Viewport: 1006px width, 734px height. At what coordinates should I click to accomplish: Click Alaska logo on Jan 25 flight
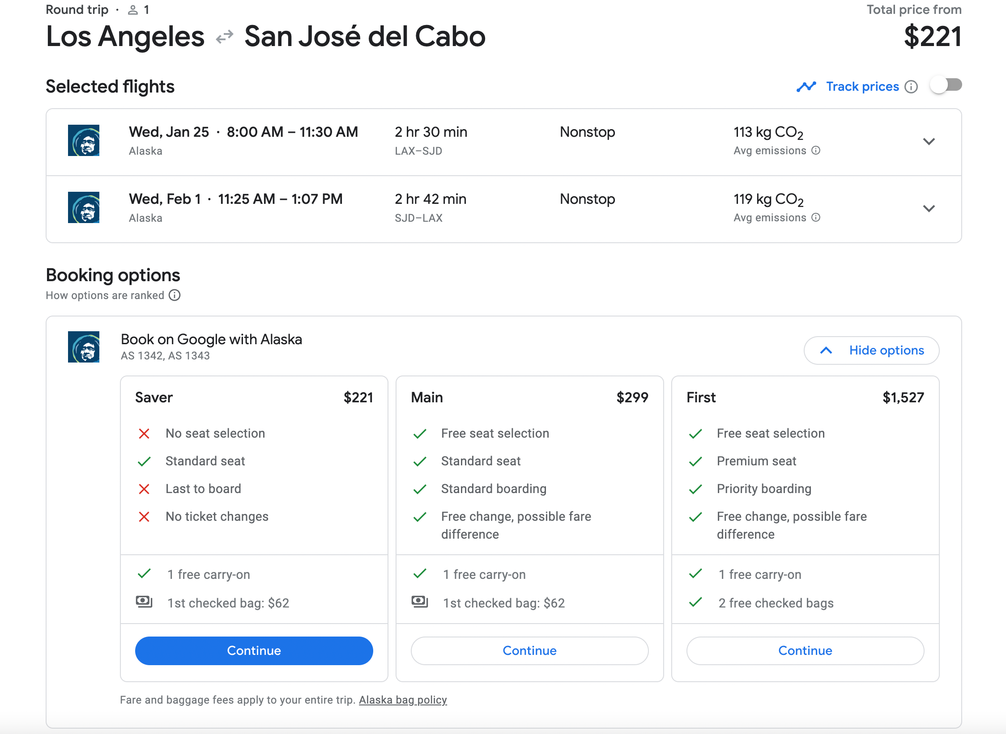84,140
